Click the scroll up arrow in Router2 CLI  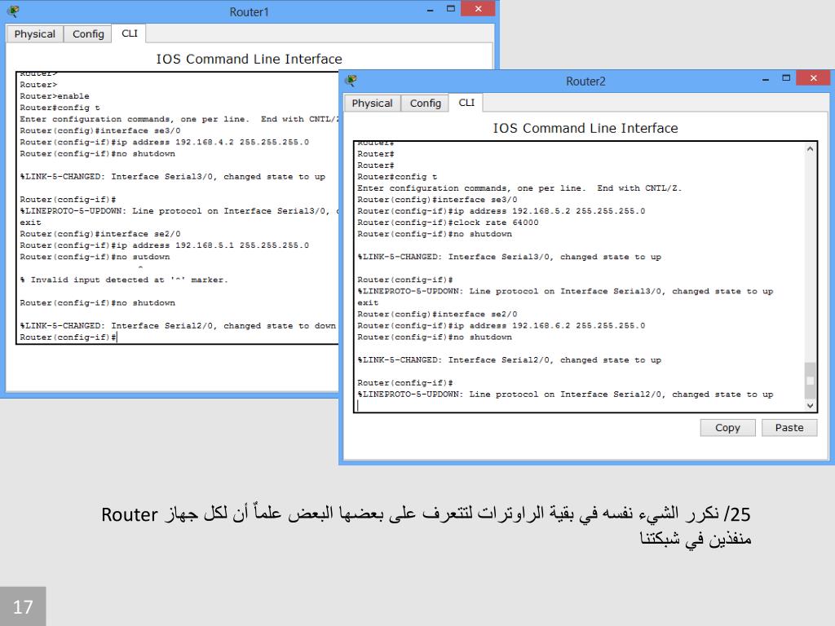[810, 149]
